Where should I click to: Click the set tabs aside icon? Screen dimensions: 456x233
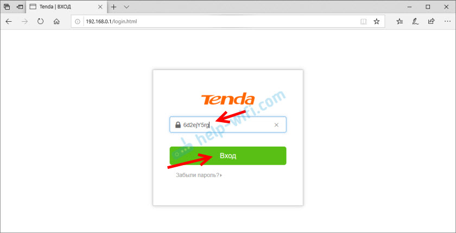[20, 7]
